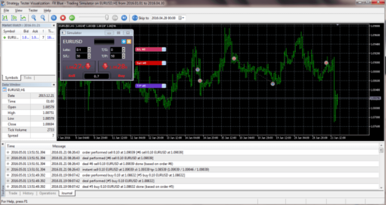Switch chart to bar chart mode
Screen dimensions: 386x205
[x=5, y=18]
